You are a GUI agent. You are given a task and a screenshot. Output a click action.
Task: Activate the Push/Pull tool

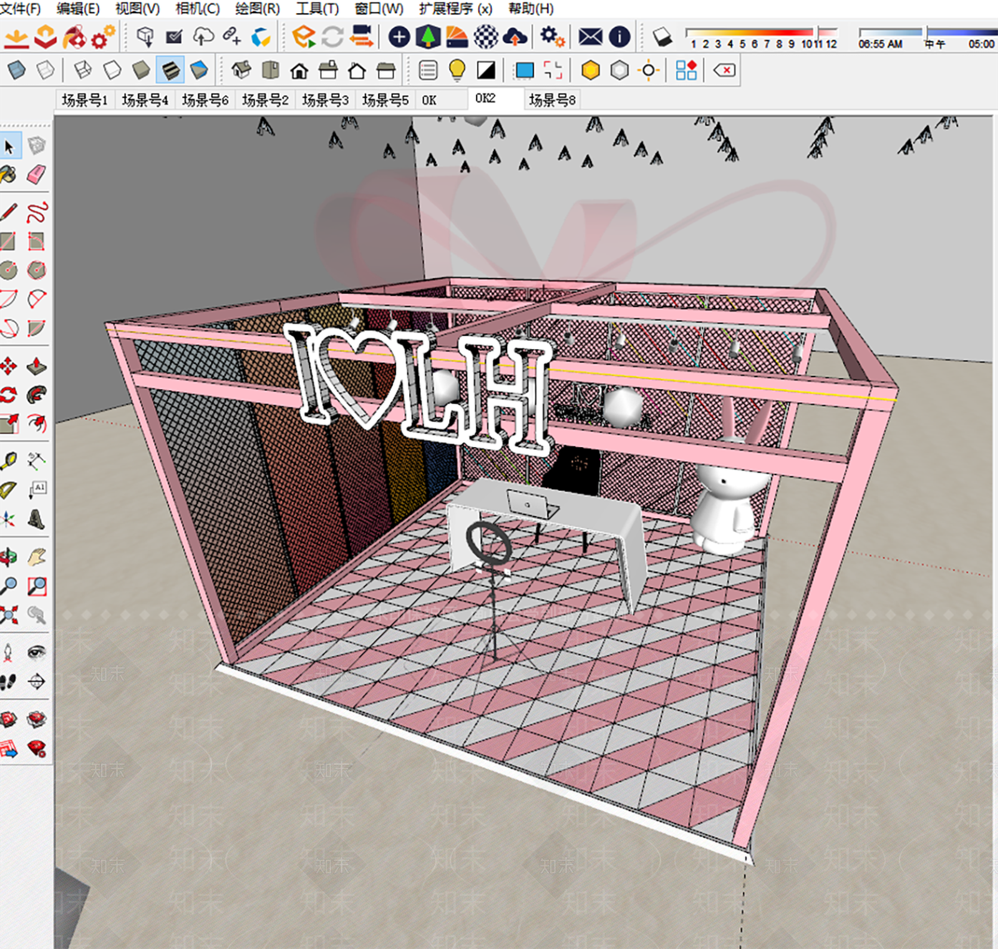click(37, 366)
